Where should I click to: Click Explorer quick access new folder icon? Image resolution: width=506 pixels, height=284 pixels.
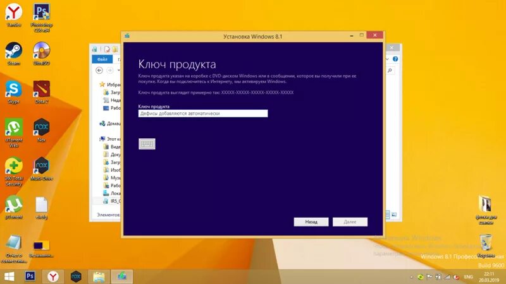click(115, 49)
